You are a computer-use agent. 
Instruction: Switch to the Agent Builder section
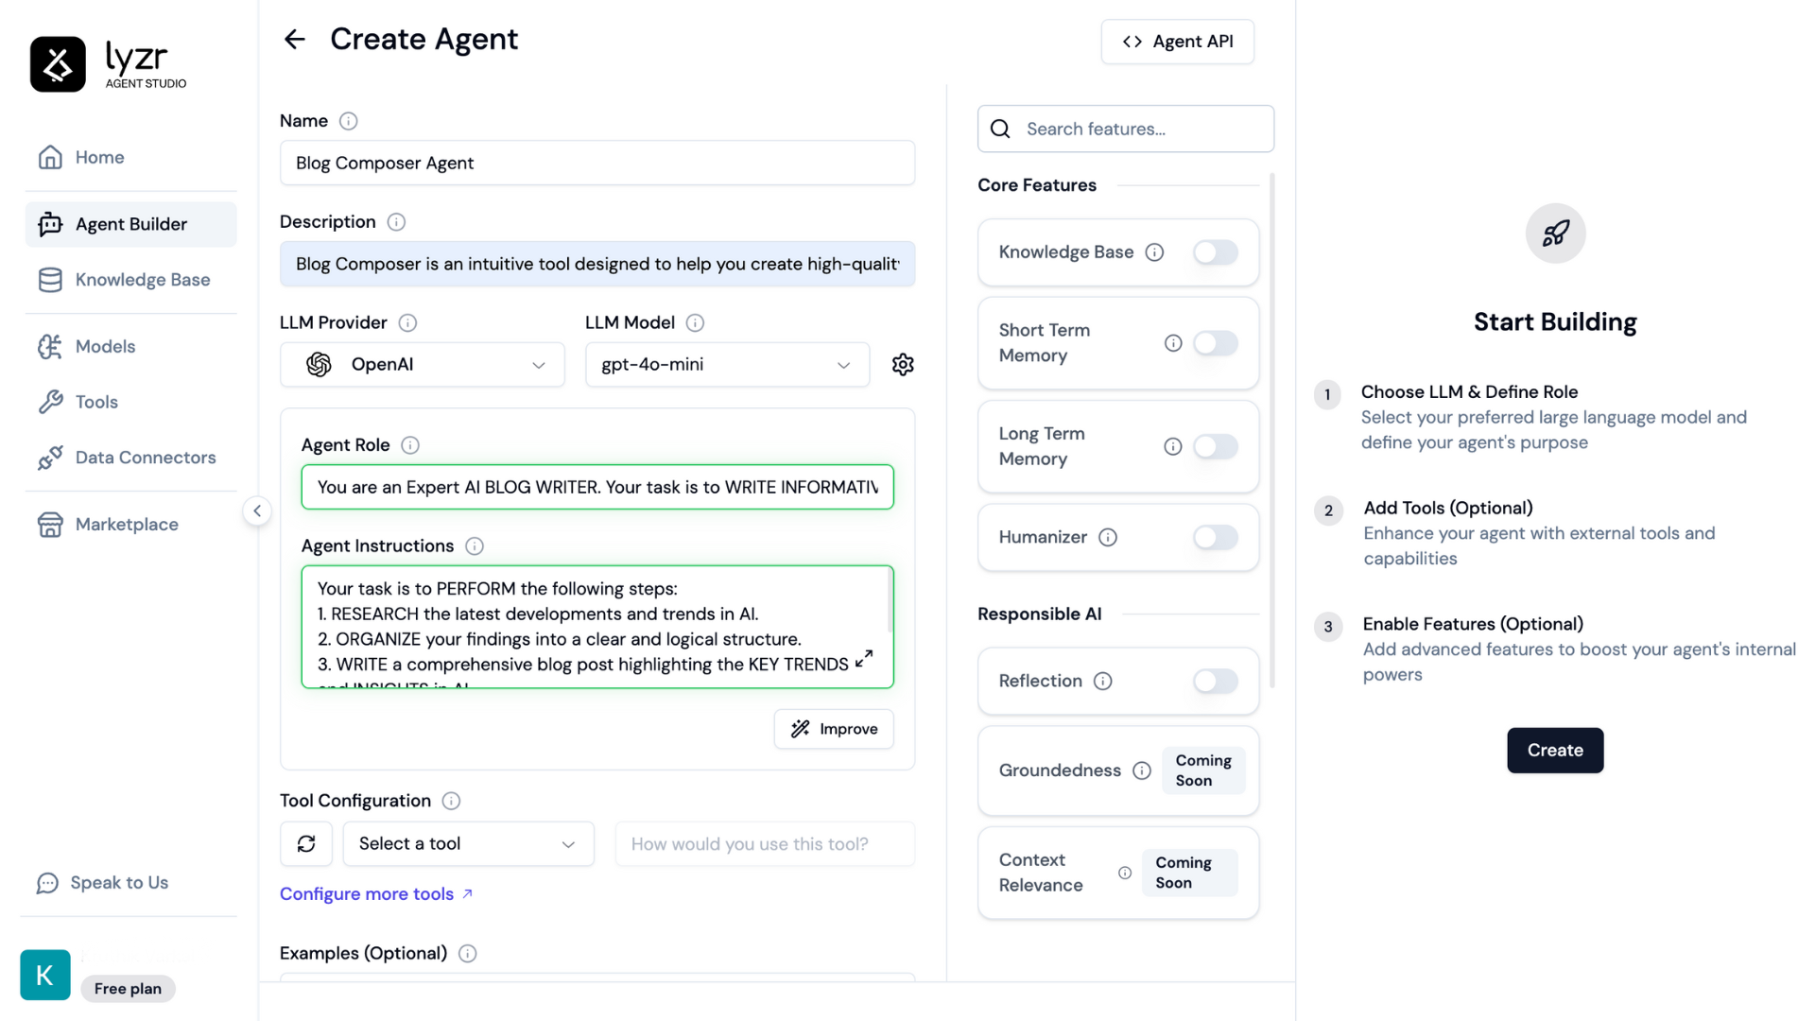click(130, 224)
